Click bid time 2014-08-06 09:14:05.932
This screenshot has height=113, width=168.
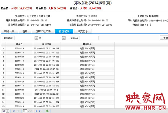point(46,61)
